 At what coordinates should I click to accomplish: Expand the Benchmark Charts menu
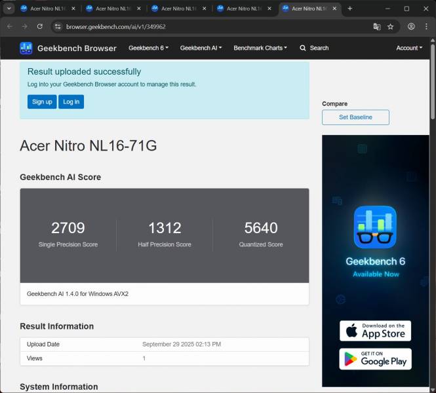point(260,48)
